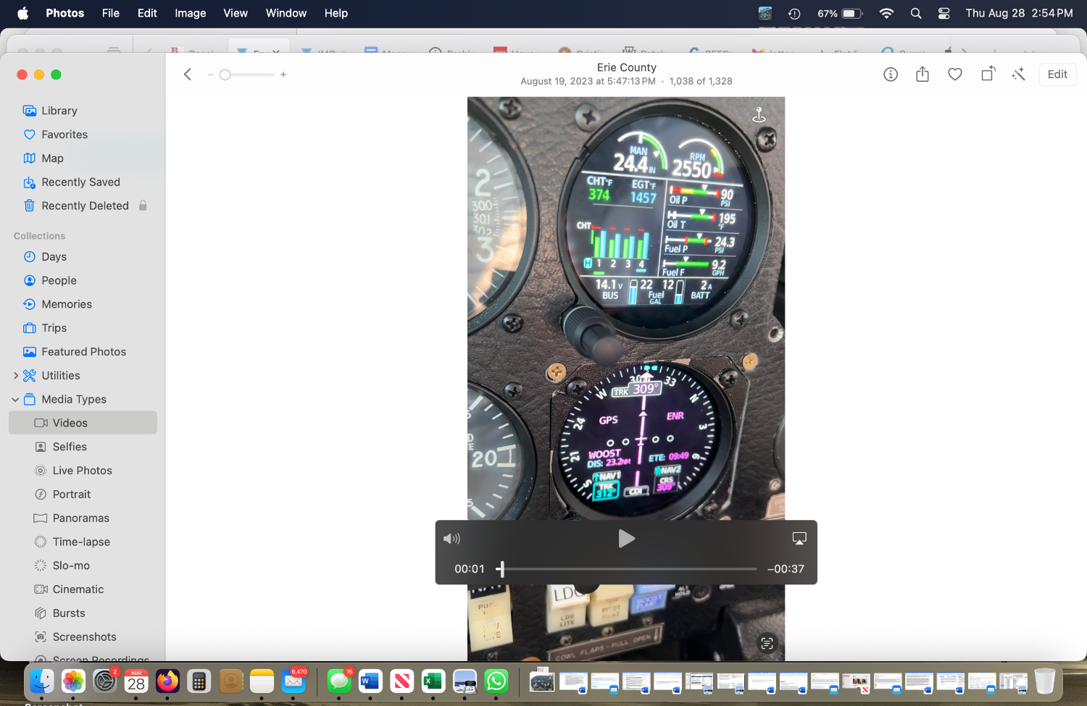Open the Image menu

[190, 13]
